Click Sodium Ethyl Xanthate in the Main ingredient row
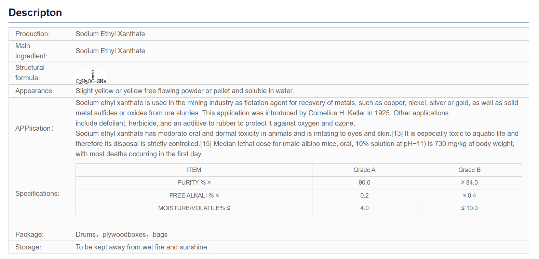Image resolution: width=539 pixels, height=259 pixels. pos(110,51)
